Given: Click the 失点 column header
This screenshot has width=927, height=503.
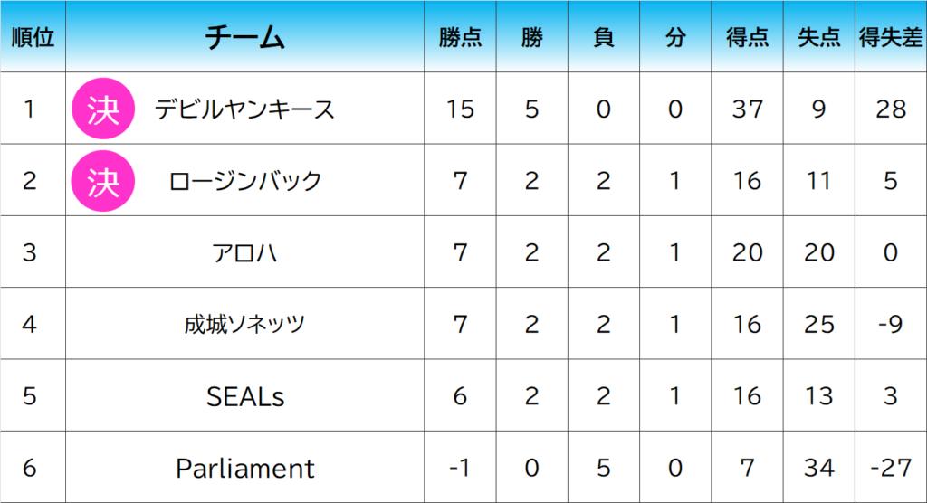Looking at the screenshot, I should tap(819, 38).
